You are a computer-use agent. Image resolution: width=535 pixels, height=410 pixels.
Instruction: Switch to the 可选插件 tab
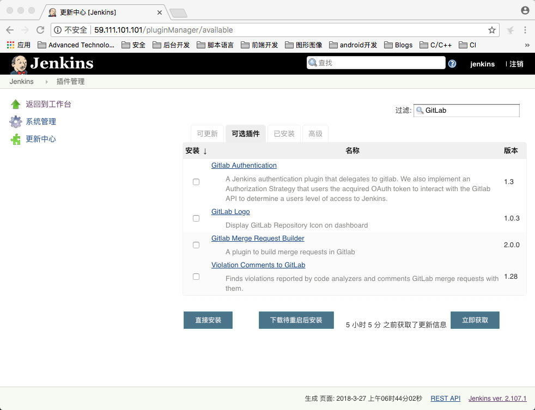[246, 134]
